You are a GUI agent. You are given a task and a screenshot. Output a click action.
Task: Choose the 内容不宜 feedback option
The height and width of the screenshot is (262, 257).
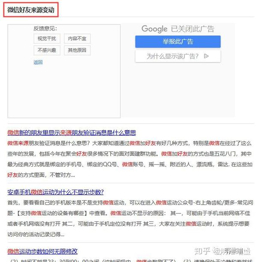click(x=77, y=39)
